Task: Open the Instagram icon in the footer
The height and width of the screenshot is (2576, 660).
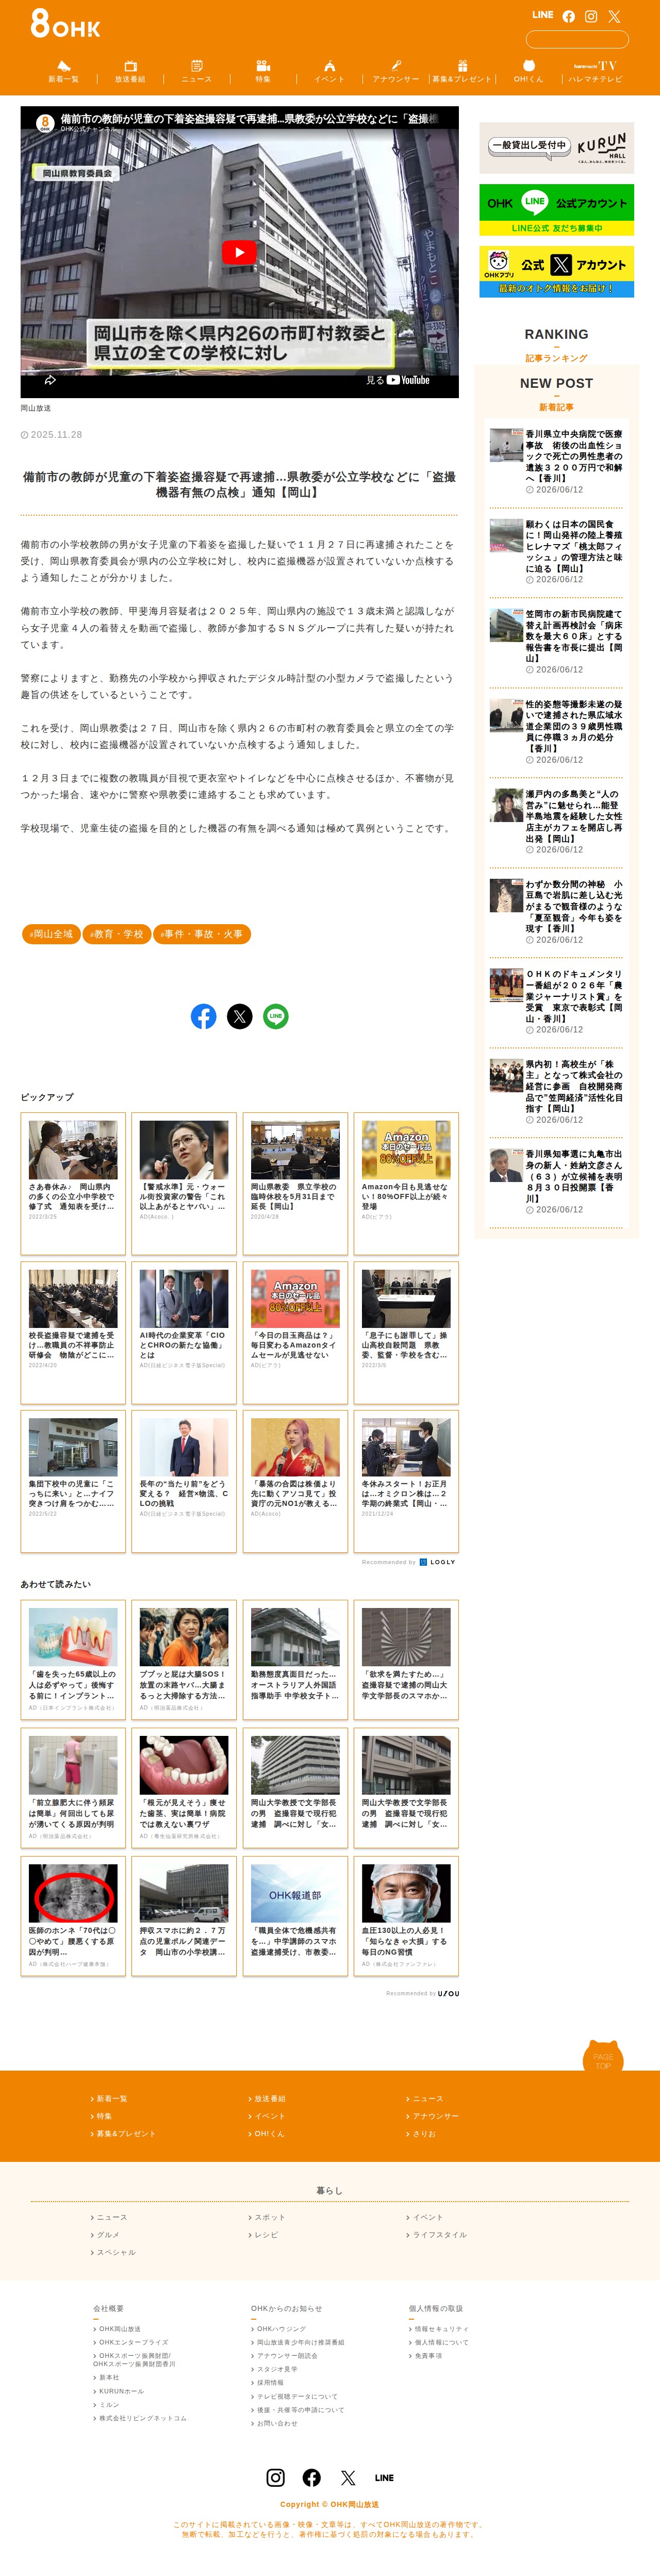Action: tap(276, 2477)
